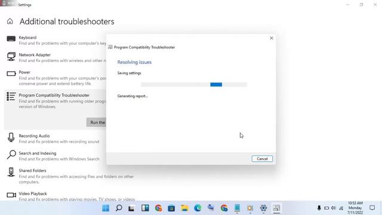
Task: Open taskbar Search
Action: [119, 208]
